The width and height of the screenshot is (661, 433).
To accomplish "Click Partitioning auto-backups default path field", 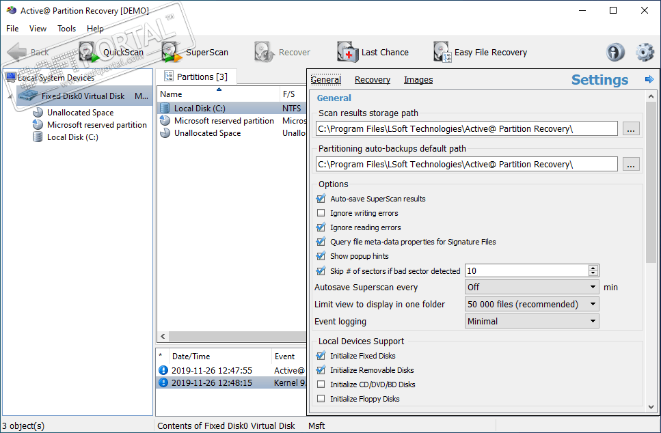I will pos(467,165).
